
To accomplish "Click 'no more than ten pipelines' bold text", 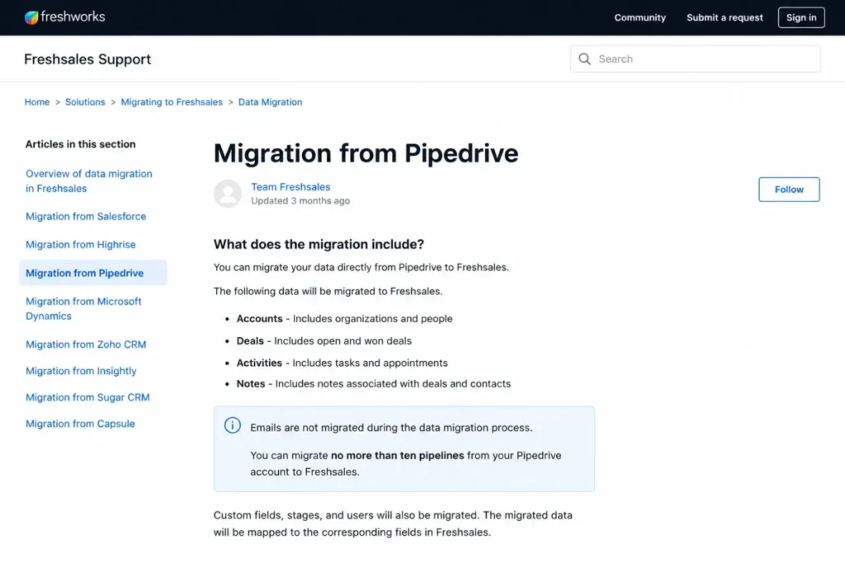I will click(x=397, y=455).
